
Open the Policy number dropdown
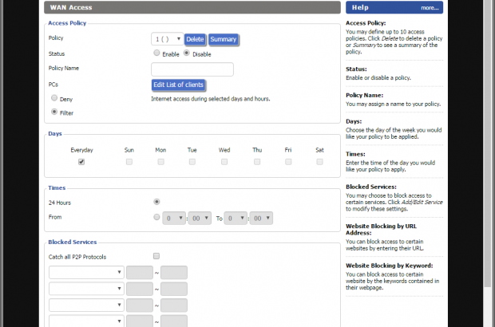[167, 39]
